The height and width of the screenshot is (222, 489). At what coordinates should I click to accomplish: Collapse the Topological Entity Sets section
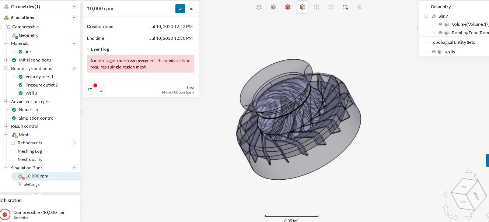[426, 42]
